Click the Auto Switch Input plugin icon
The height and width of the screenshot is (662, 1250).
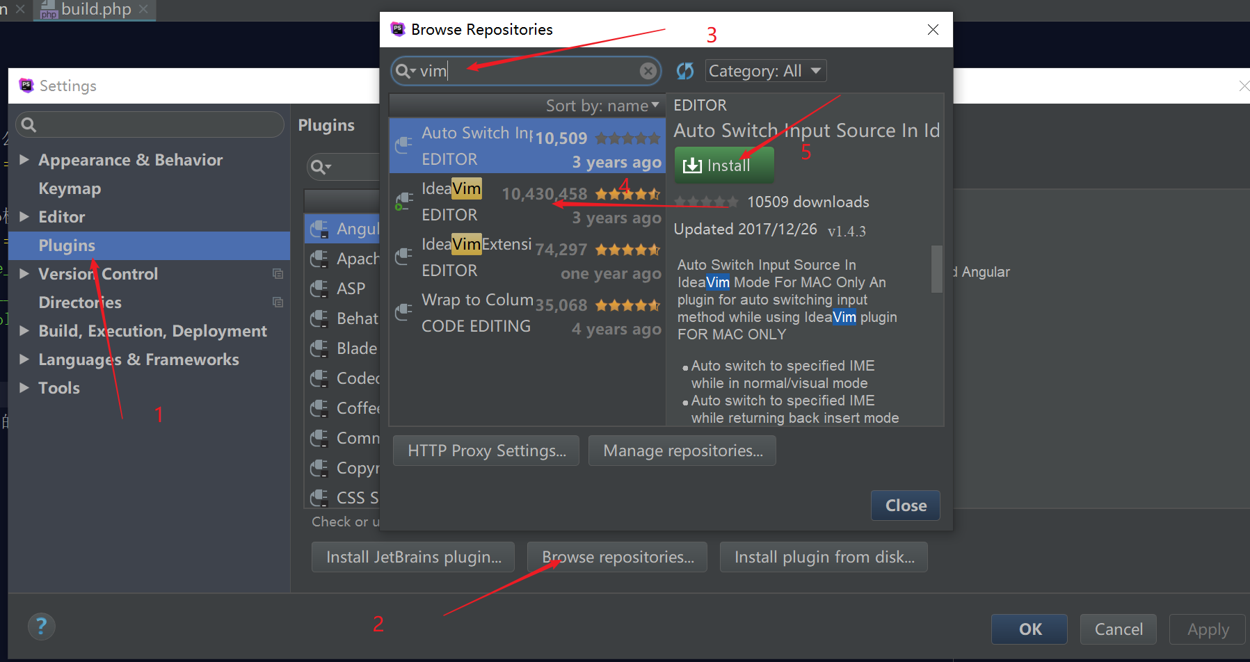click(x=403, y=145)
